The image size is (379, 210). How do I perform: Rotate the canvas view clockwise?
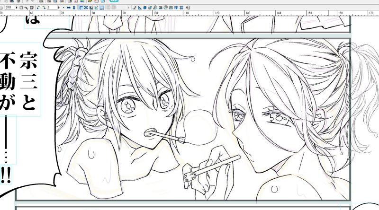[x=44, y=8]
